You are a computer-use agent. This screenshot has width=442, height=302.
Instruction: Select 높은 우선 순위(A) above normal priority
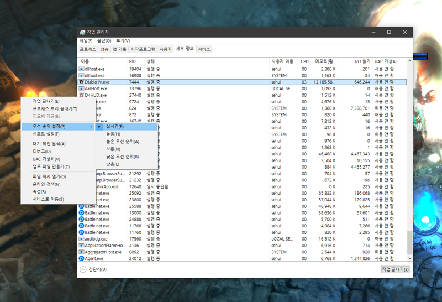pyautogui.click(x=127, y=142)
